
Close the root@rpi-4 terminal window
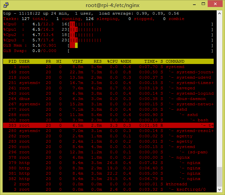215,4
